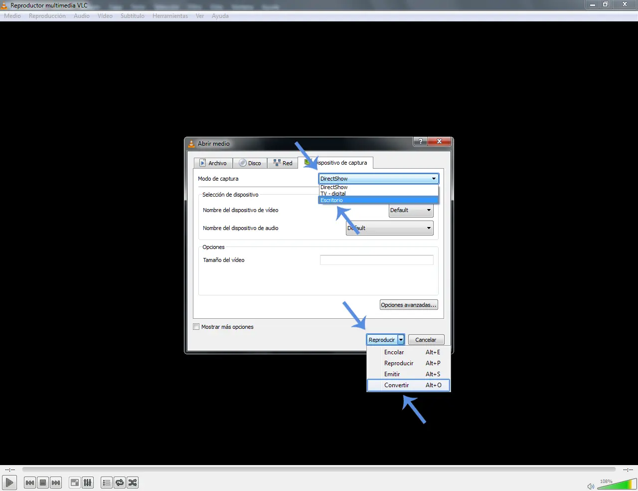Toggle the shuffle random icon
This screenshot has width=638, height=491.
coord(132,483)
